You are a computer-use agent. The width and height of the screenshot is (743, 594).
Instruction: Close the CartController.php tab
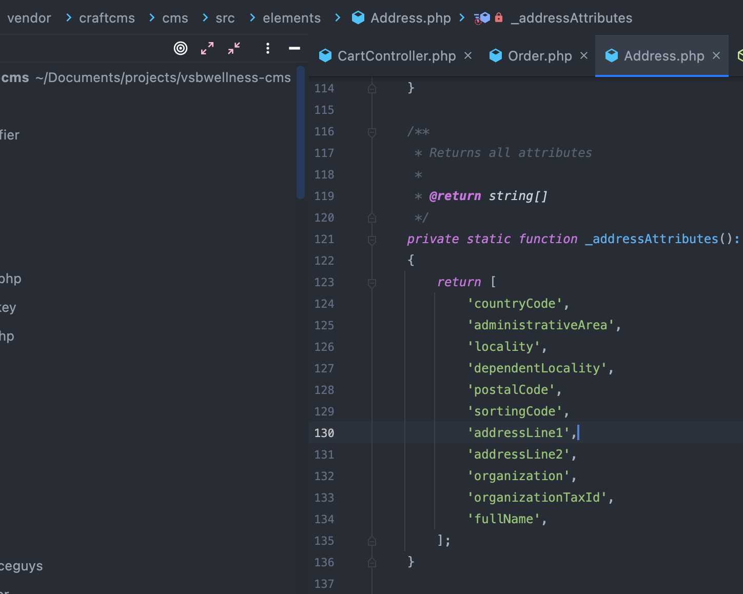(x=468, y=55)
